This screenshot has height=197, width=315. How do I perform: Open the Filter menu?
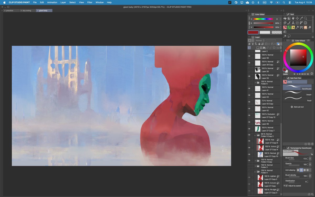(90, 2)
